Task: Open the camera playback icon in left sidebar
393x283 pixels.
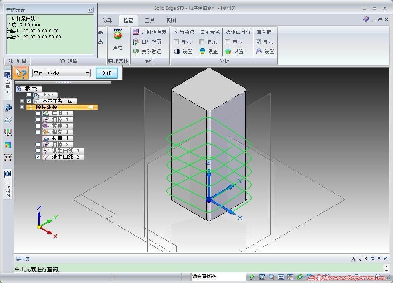Action: [x=8, y=157]
